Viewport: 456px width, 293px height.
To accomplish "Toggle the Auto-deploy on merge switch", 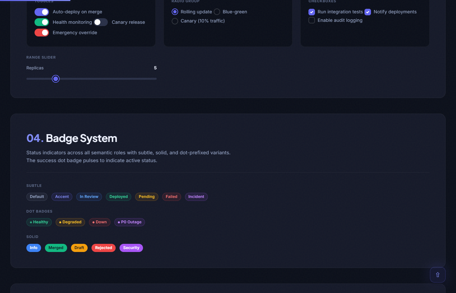I will (x=42, y=12).
